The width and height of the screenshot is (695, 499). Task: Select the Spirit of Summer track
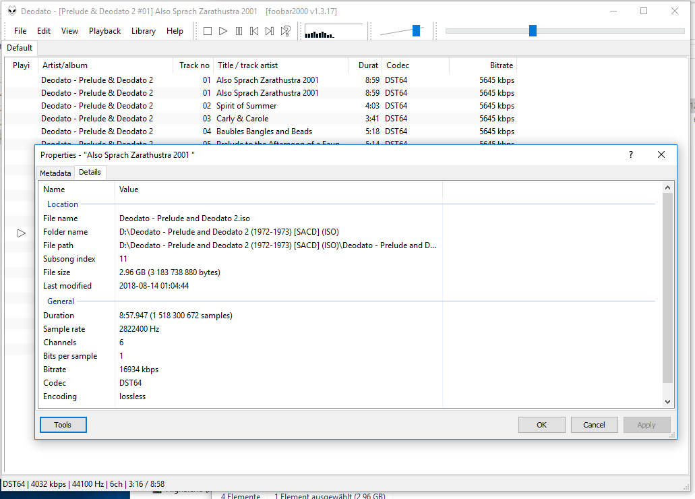pyautogui.click(x=260, y=106)
